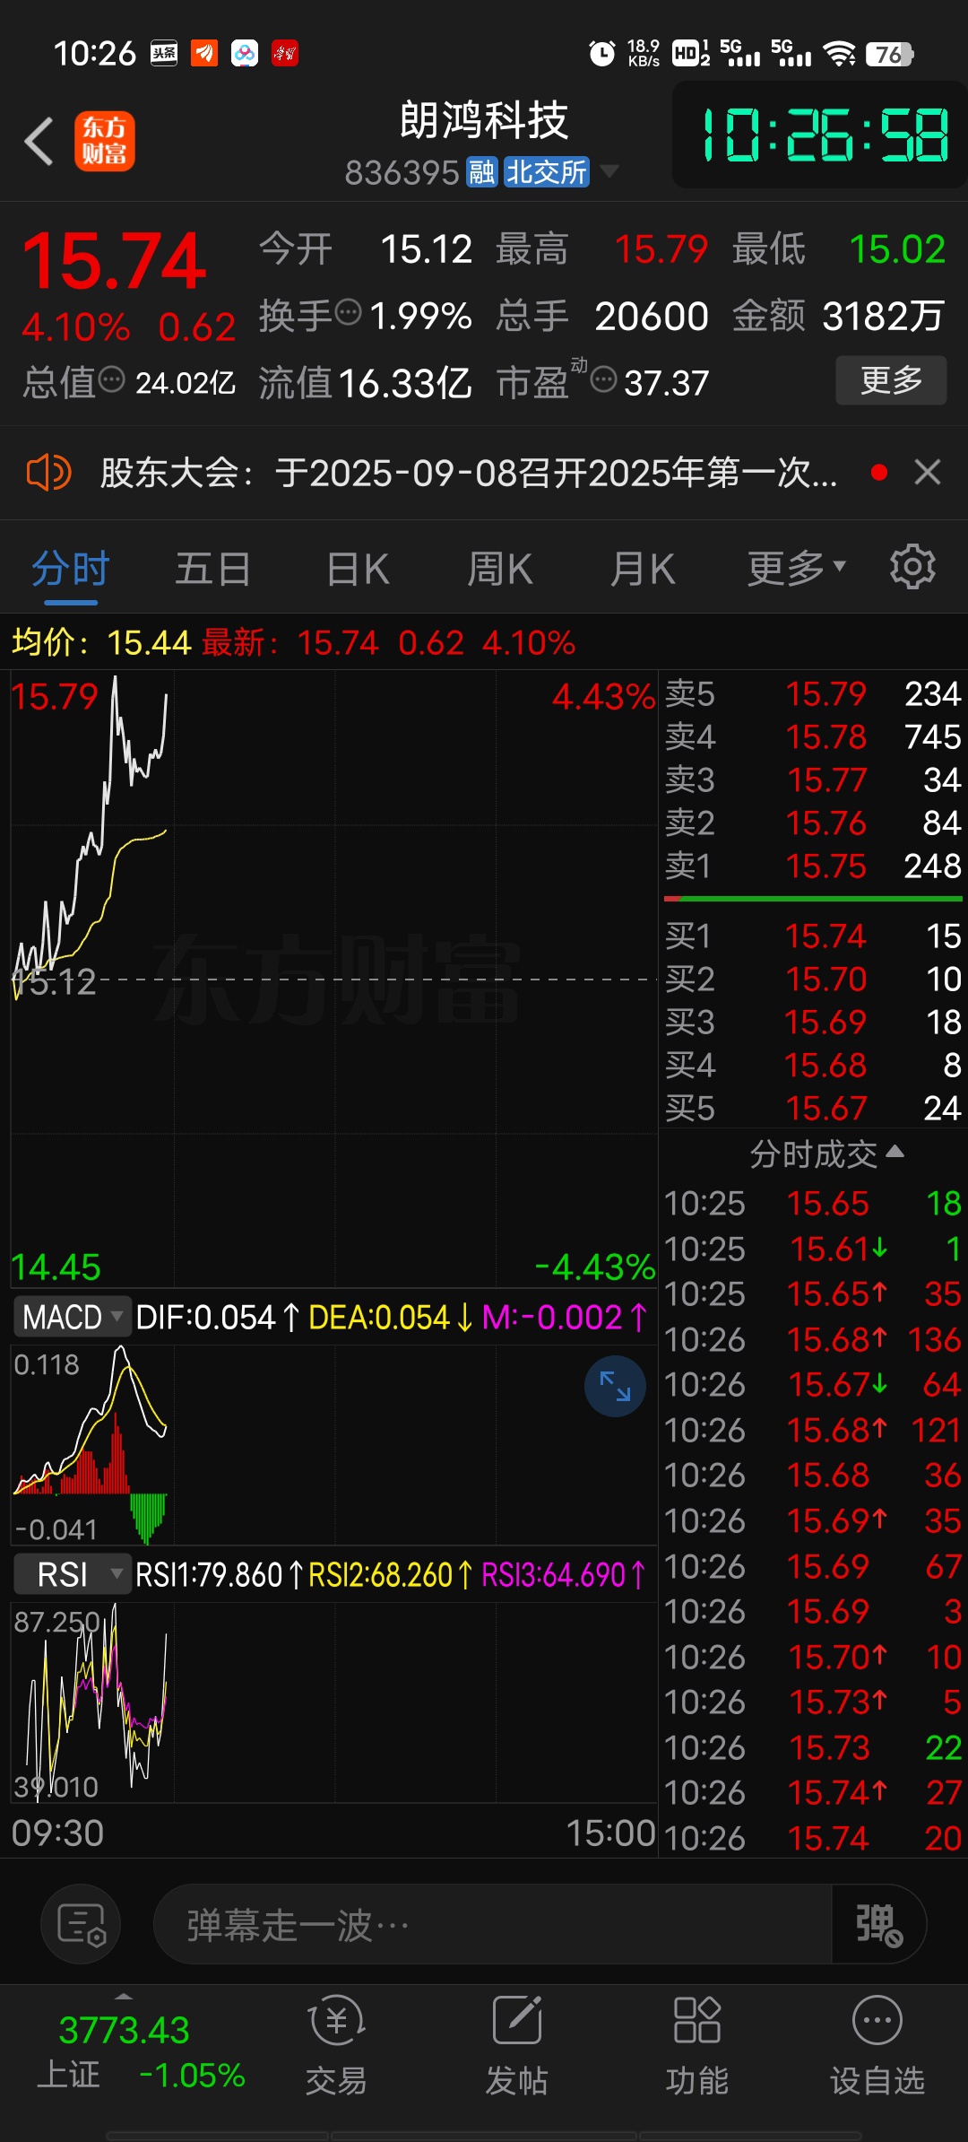Open the 股东大会 announcement notice
This screenshot has width=968, height=2142.
coord(468,473)
